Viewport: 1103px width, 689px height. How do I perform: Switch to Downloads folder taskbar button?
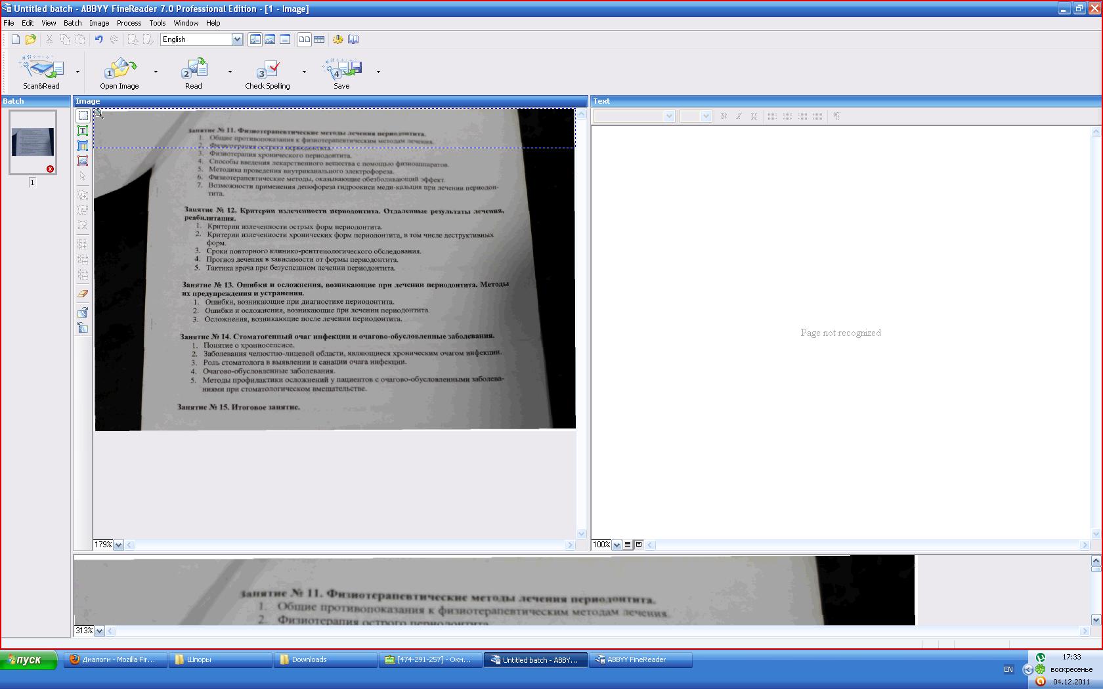point(325,660)
